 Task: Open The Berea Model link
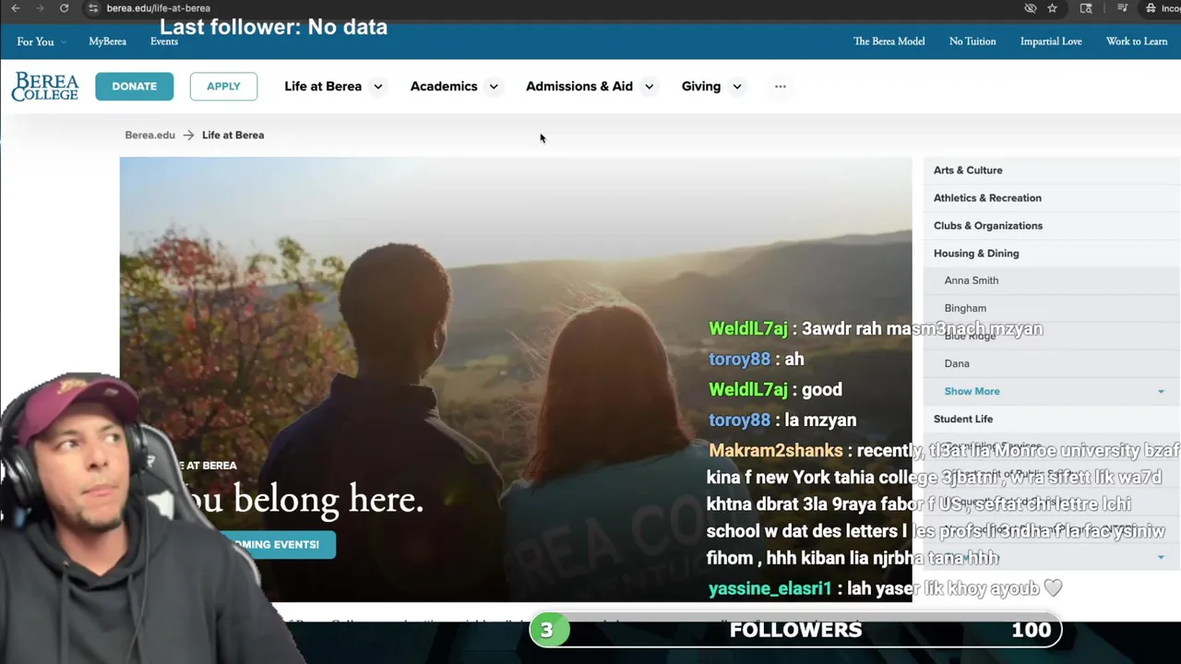click(x=889, y=41)
